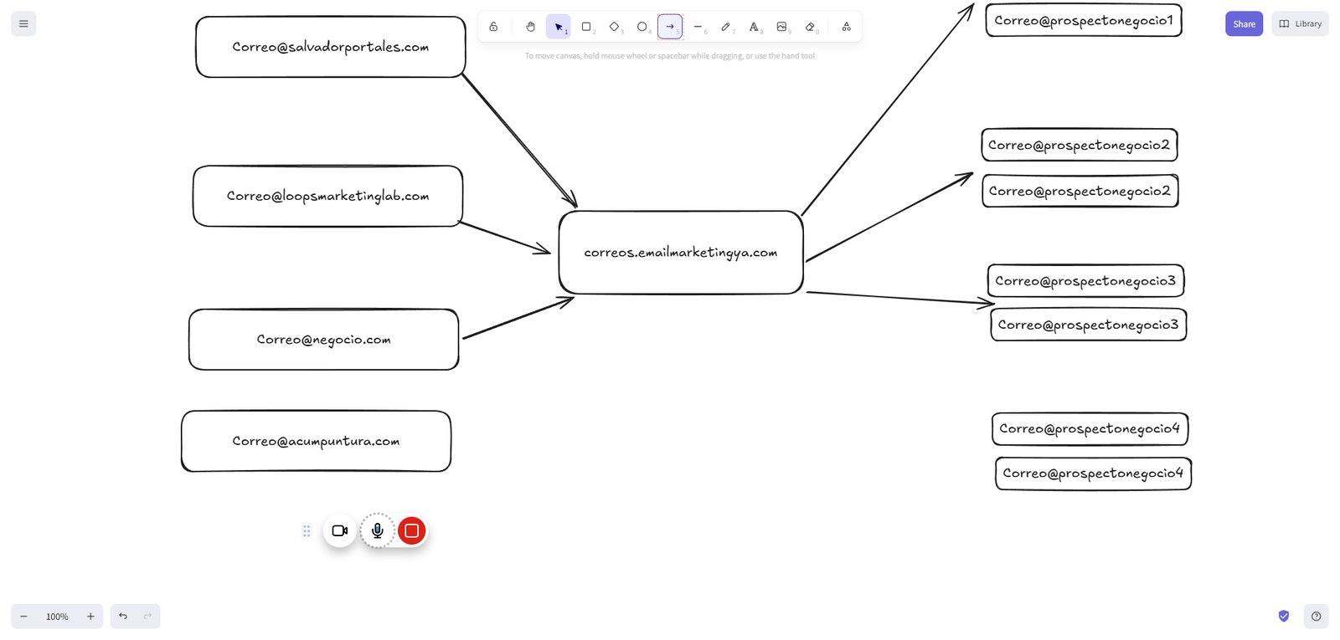The height and width of the screenshot is (640, 1340).
Task: Select the Correo@acumpuntura.com box
Action: pos(317,441)
